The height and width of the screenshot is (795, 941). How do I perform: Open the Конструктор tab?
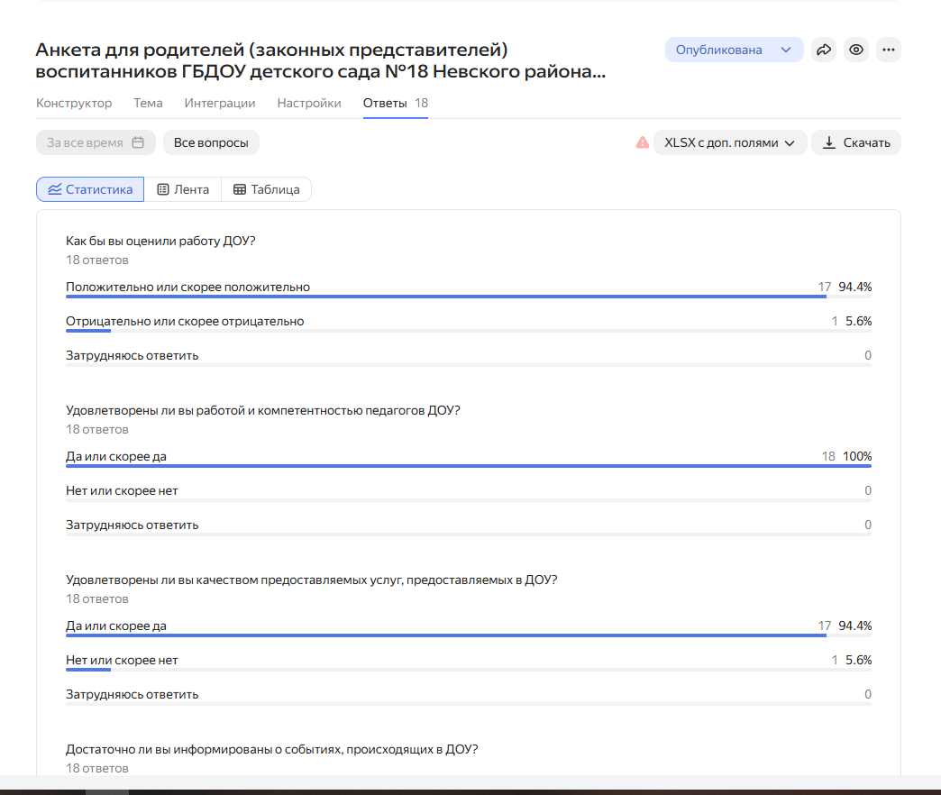(x=74, y=103)
